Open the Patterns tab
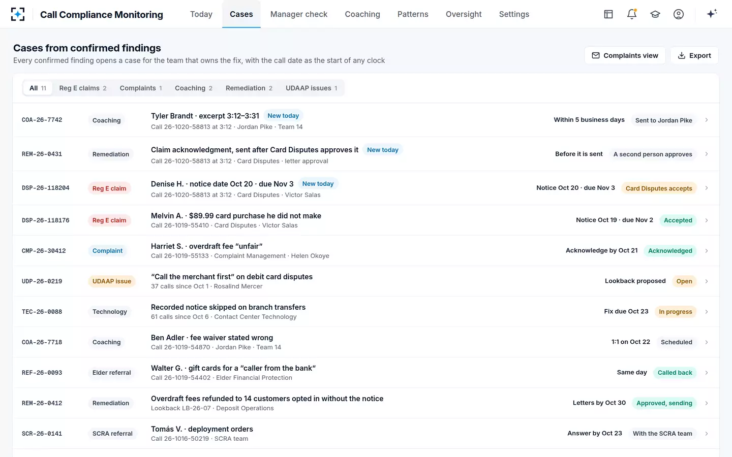 [413, 14]
